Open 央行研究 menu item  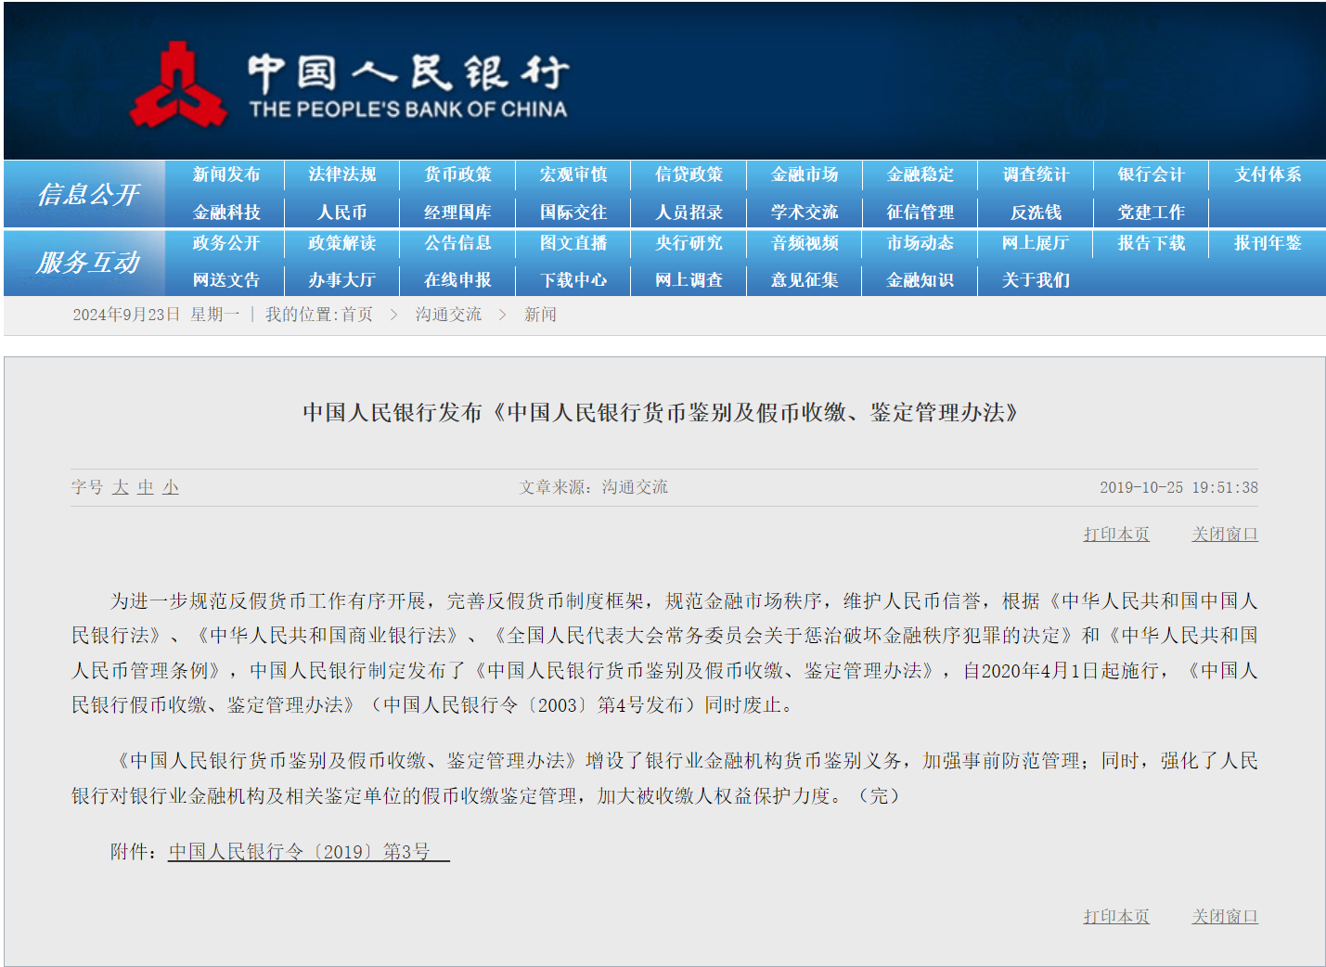click(x=689, y=243)
